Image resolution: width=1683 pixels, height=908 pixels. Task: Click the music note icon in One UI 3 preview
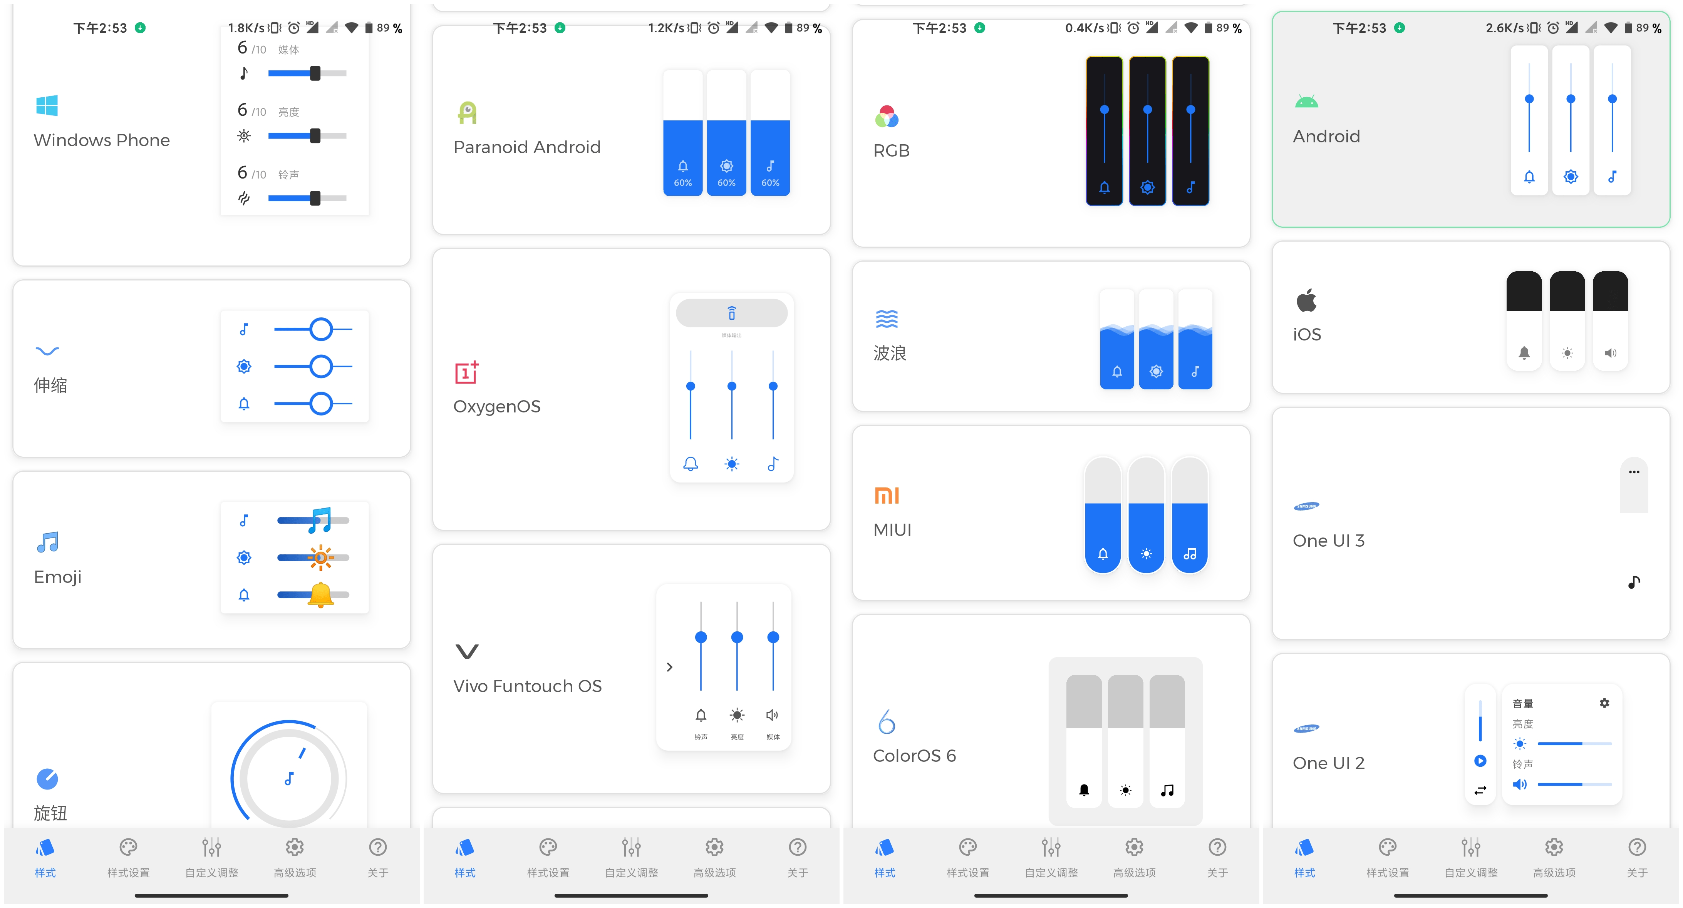coord(1634,582)
